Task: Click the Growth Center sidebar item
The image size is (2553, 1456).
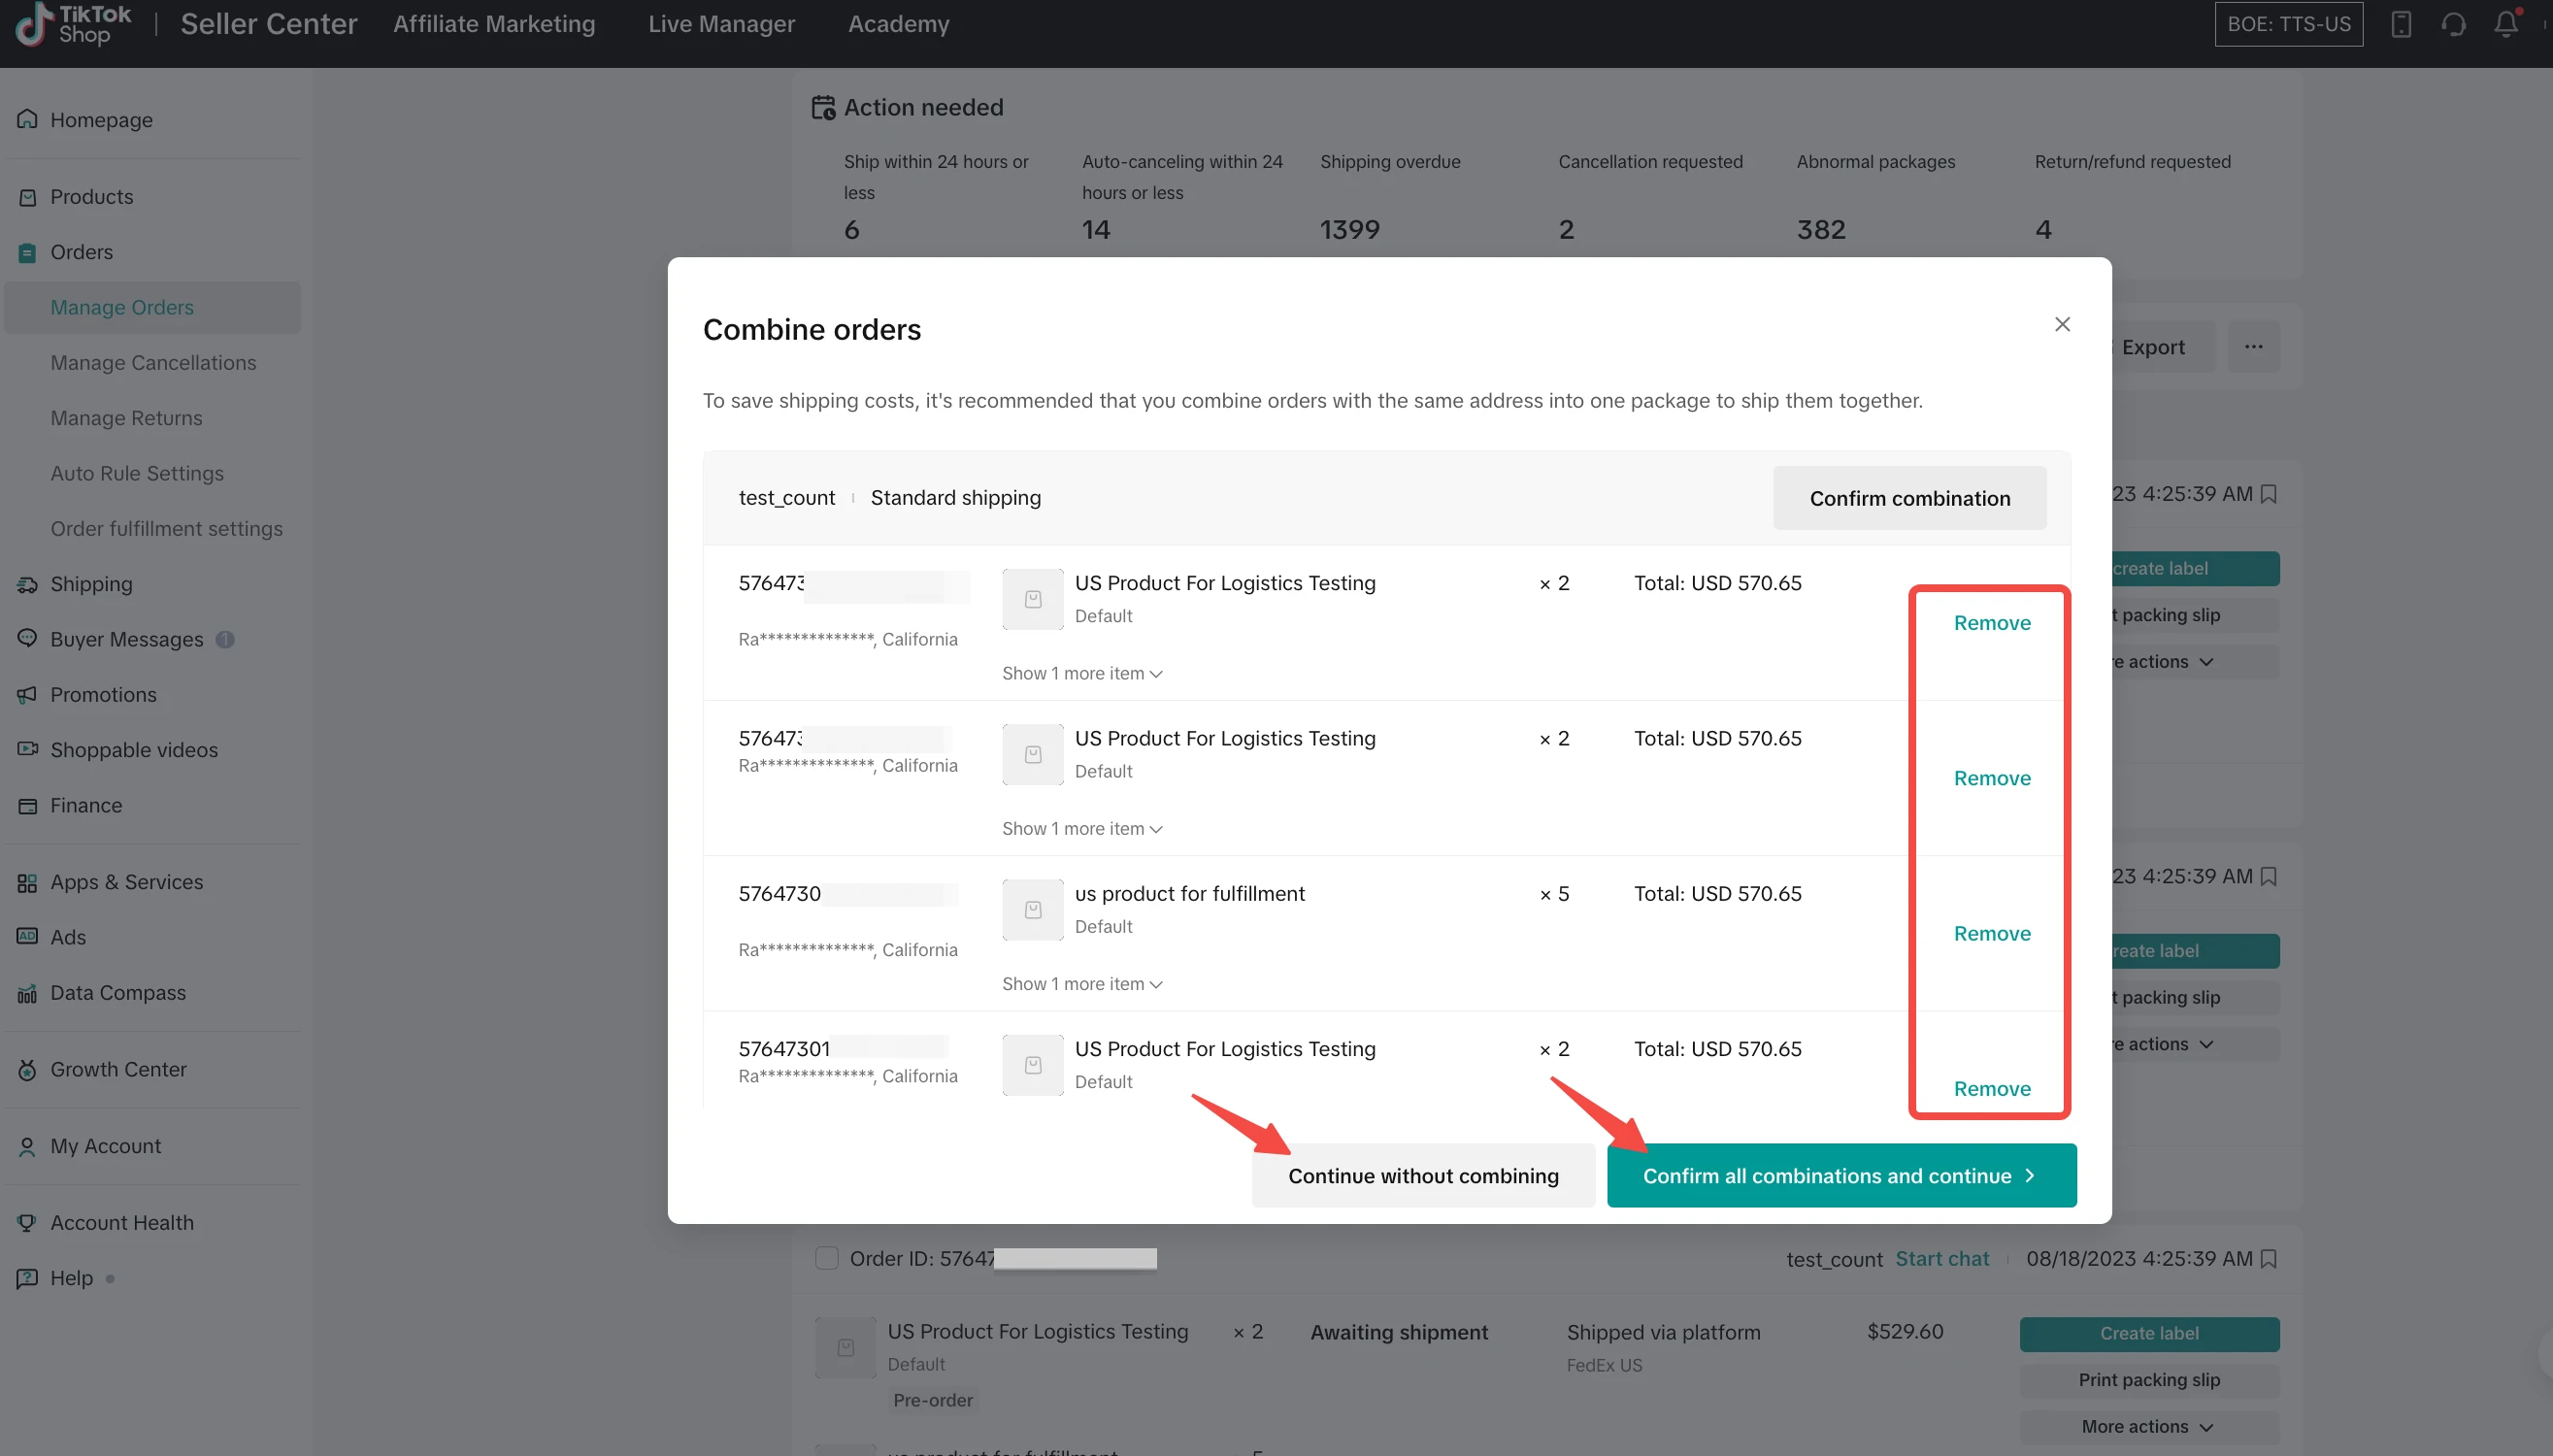Action: pos(118,1069)
